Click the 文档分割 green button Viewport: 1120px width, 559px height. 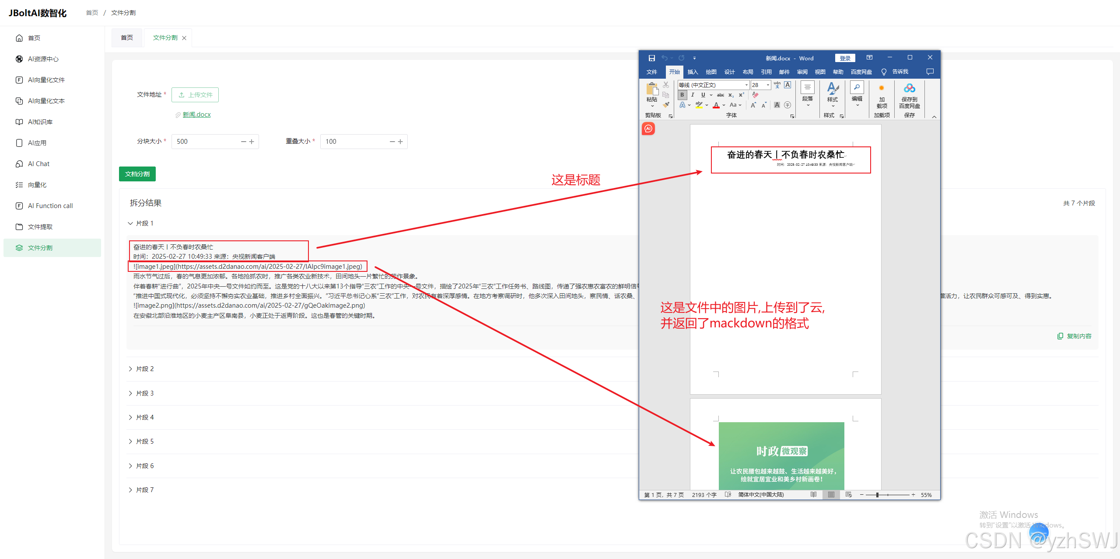click(137, 174)
